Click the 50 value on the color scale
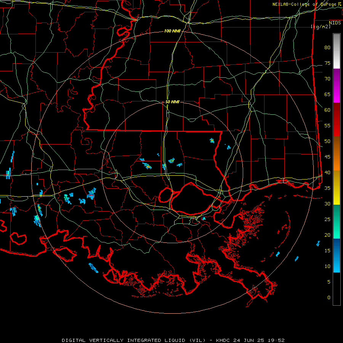 (x=327, y=141)
